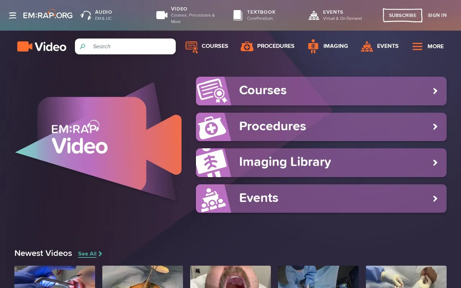Select COURSES in video navigation
The height and width of the screenshot is (288, 461).
(x=215, y=46)
